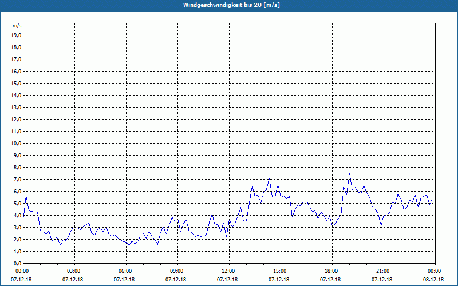The image size is (458, 286).
Task: Click the '07.12.18' date under 18:00
Action: pyautogui.click(x=330, y=280)
